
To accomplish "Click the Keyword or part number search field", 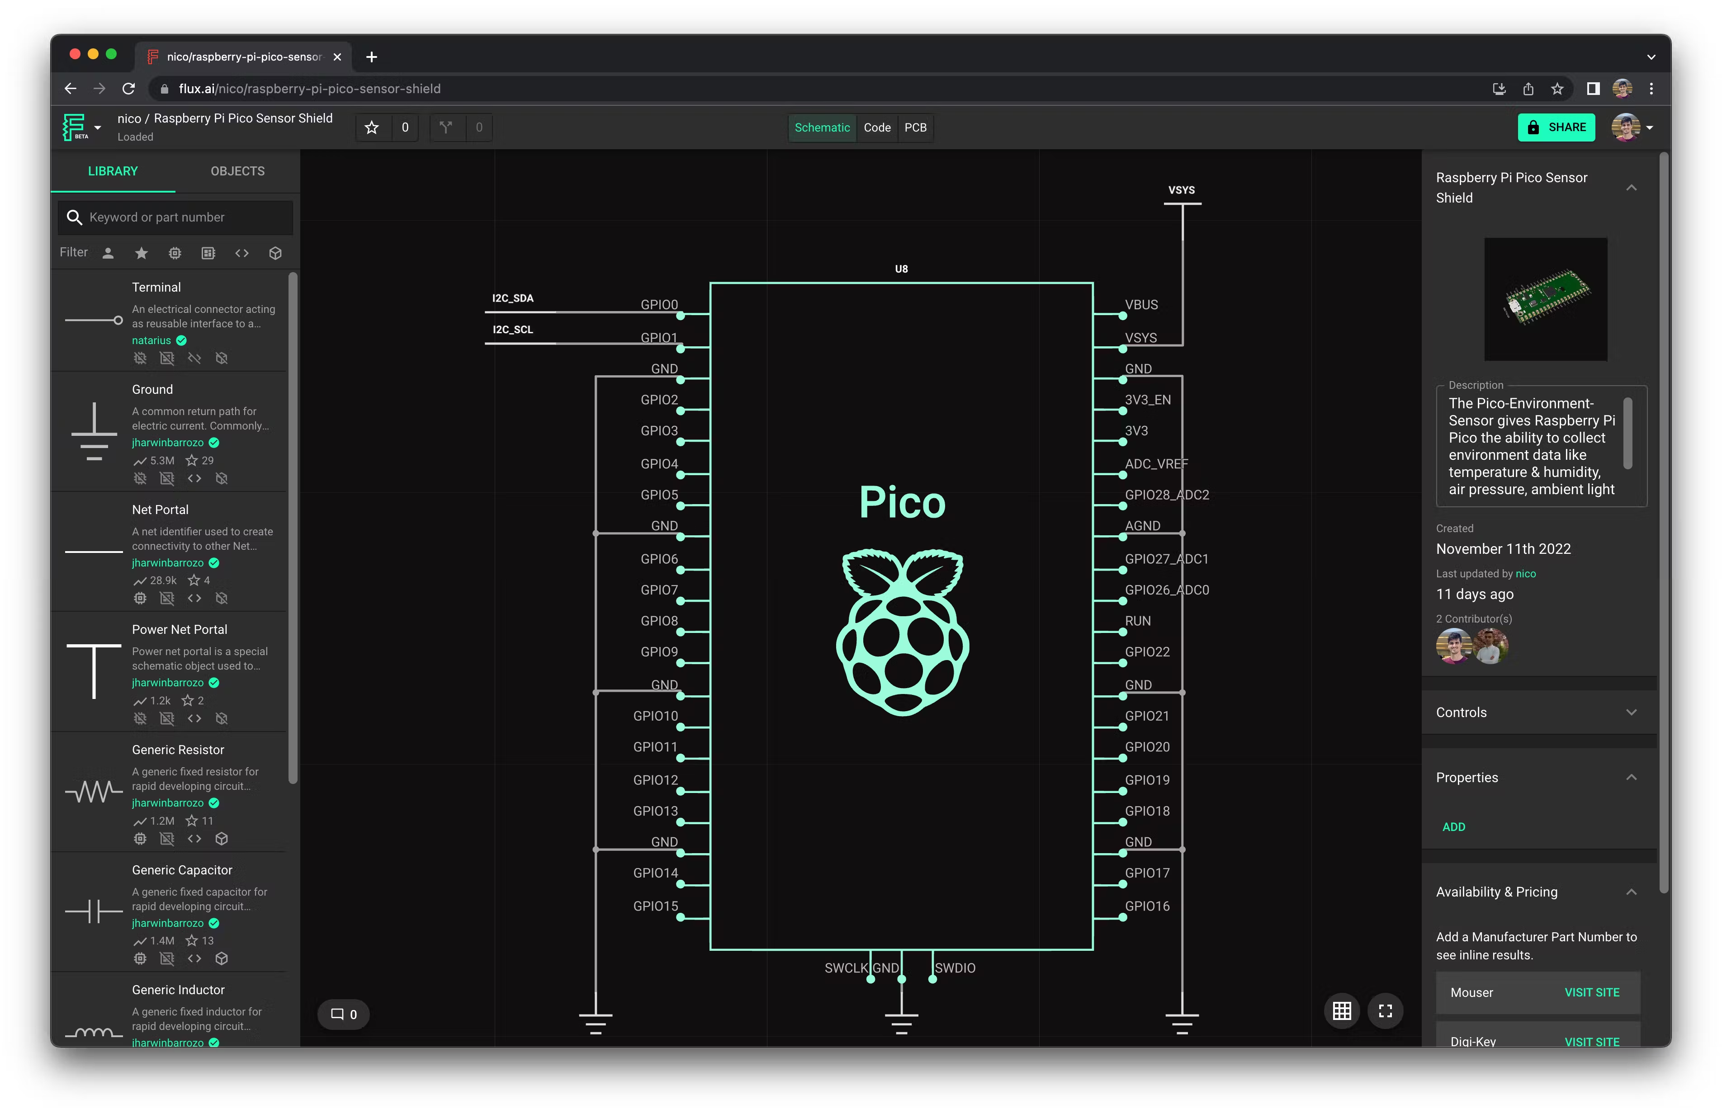I will click(175, 217).
